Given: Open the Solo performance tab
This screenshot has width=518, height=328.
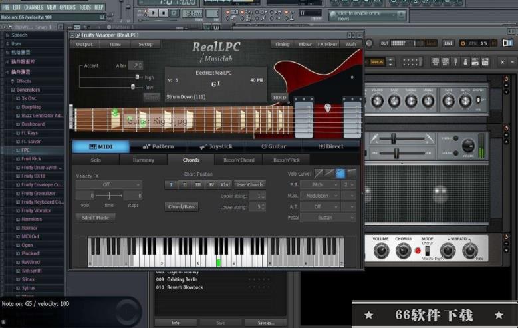Looking at the screenshot, I should [x=96, y=160].
